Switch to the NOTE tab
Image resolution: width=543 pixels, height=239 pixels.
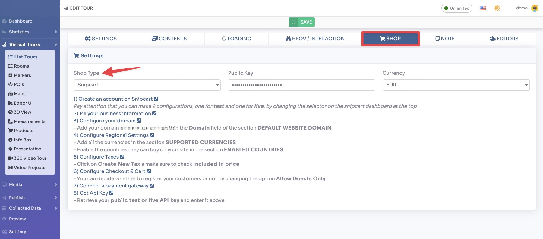pyautogui.click(x=445, y=39)
